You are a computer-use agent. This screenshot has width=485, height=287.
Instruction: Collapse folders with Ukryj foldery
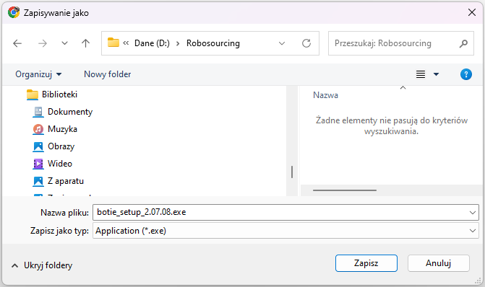tap(42, 265)
